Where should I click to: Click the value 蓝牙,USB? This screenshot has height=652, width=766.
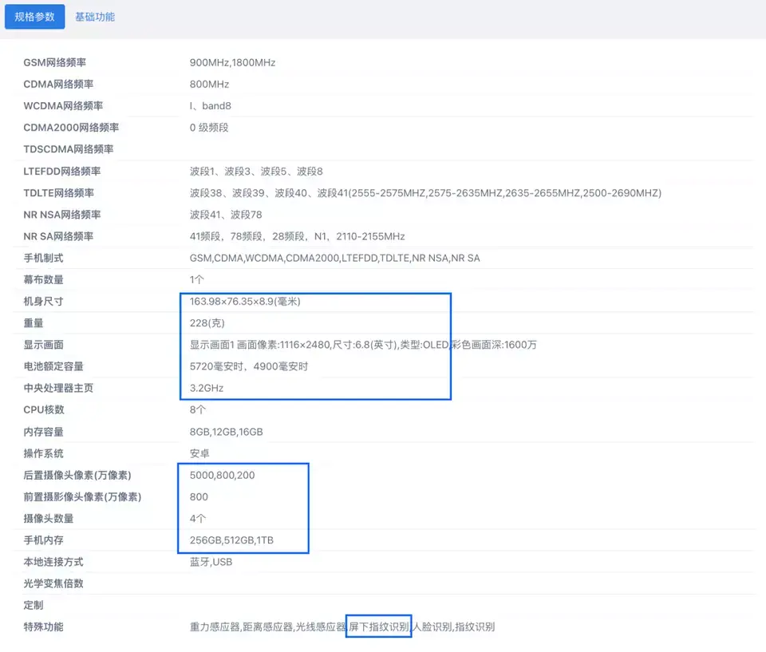click(211, 562)
